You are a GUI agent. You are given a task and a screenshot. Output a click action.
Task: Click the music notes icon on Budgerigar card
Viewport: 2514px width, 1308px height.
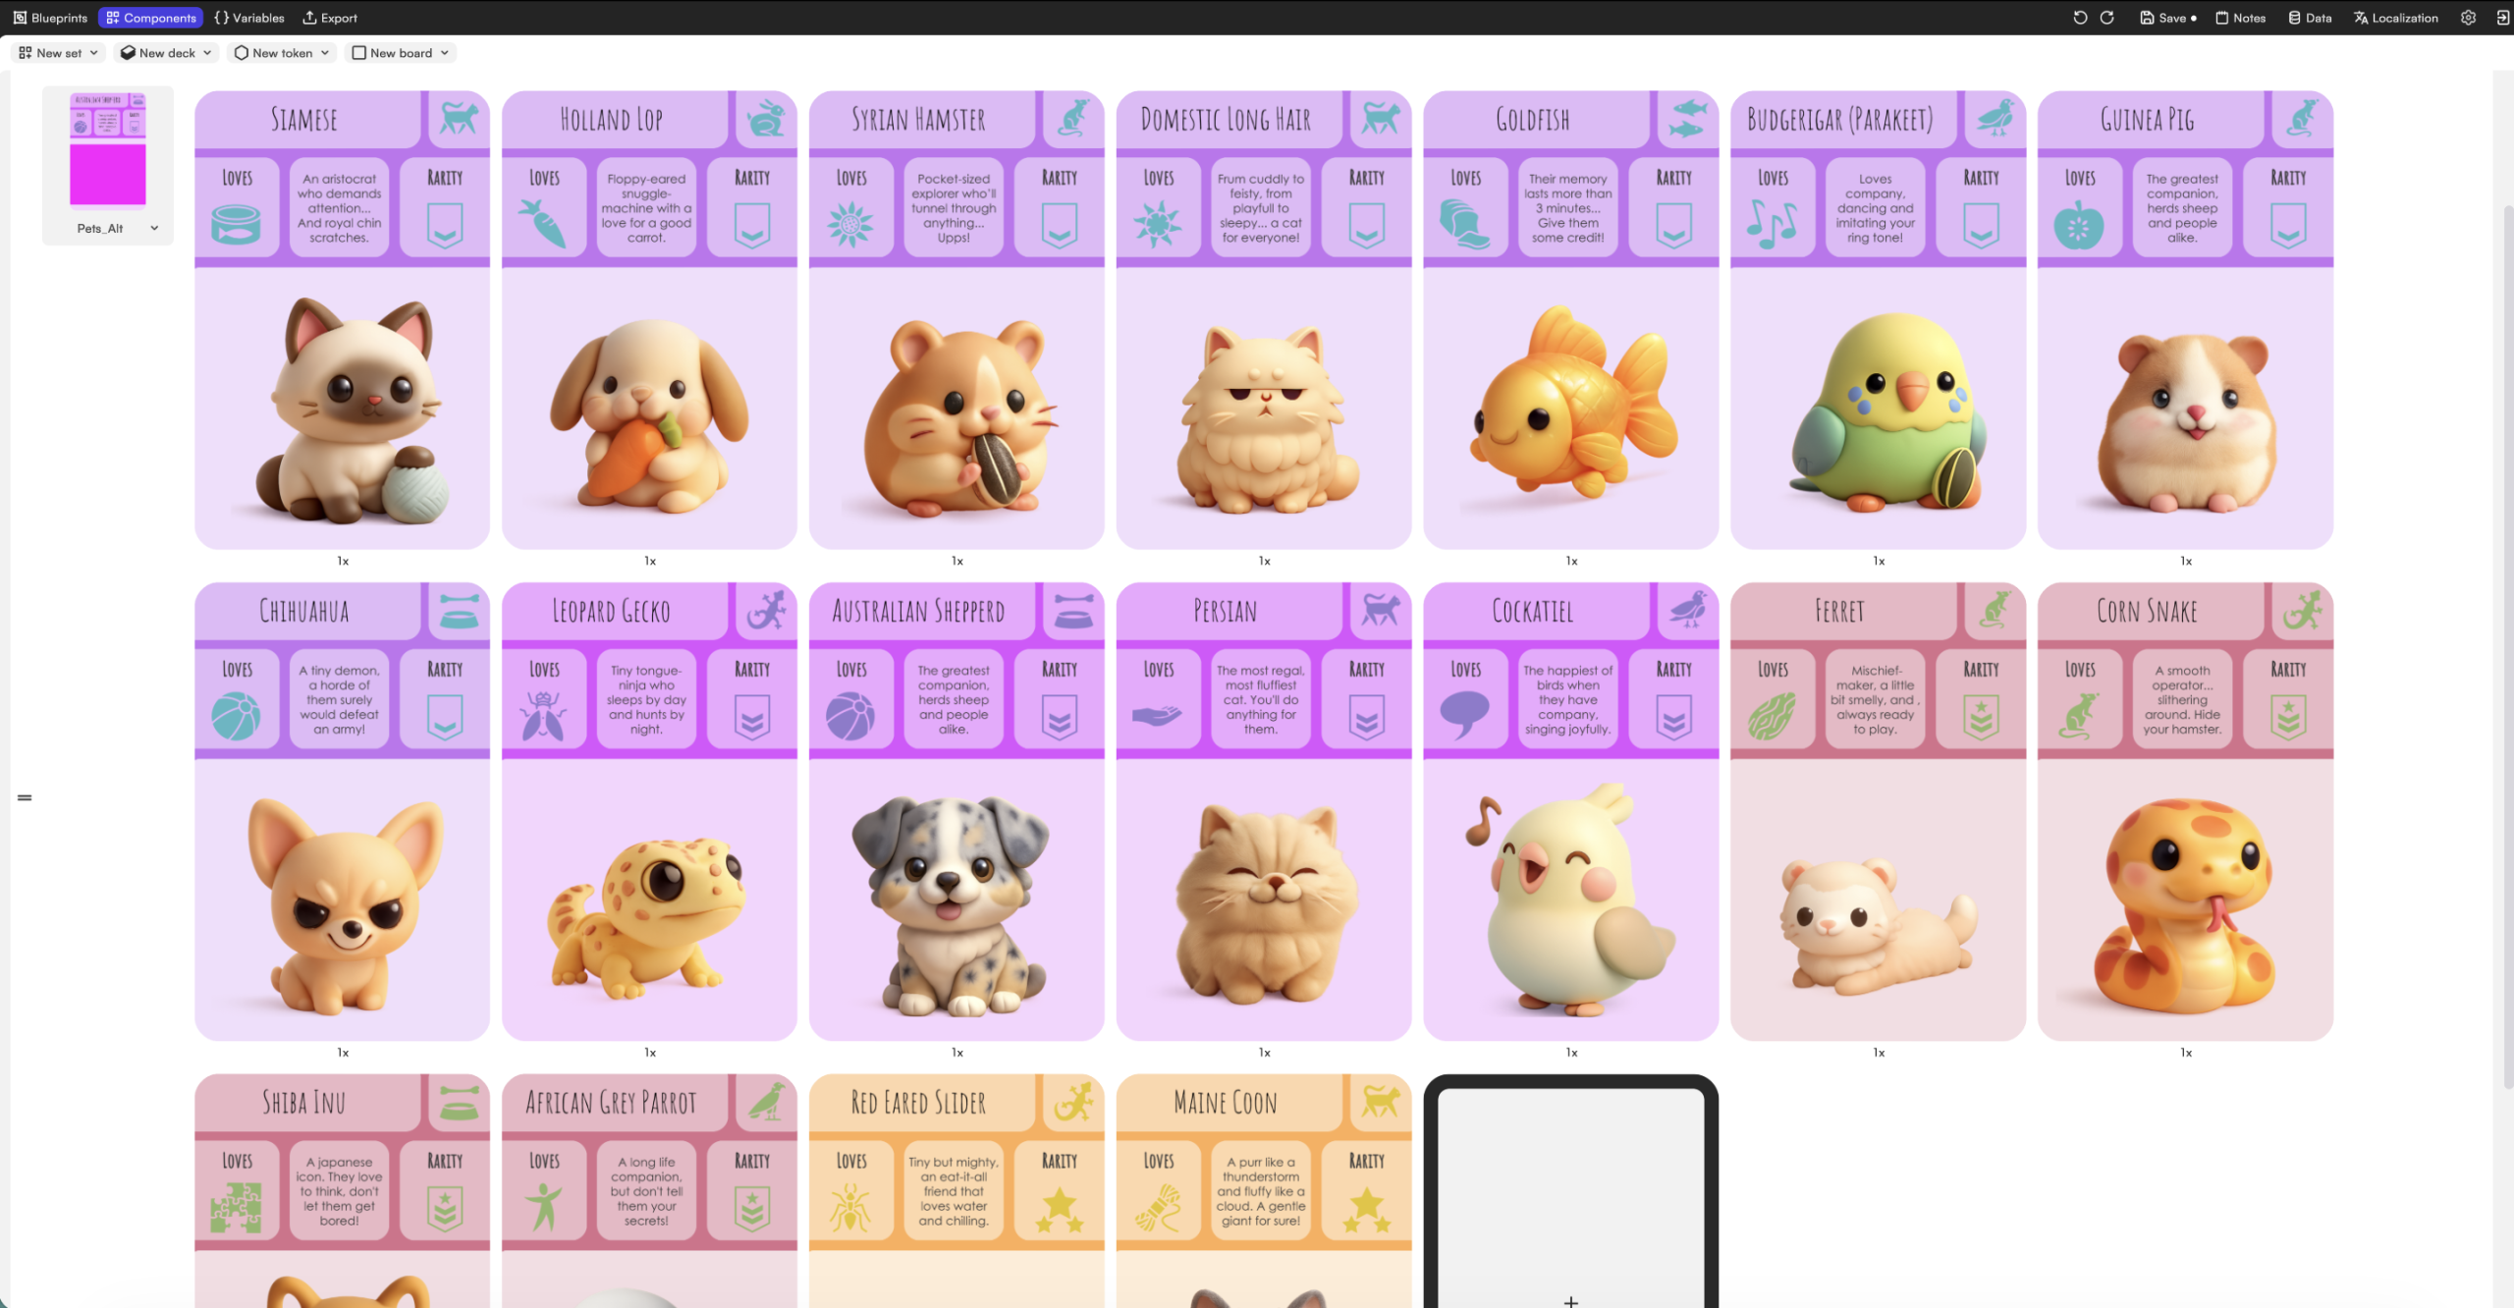tap(1773, 224)
